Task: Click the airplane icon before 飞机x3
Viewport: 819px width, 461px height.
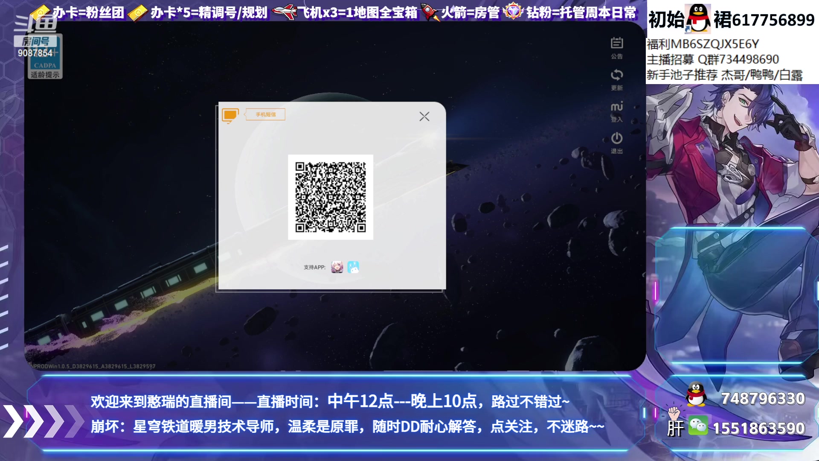Action: (x=284, y=12)
